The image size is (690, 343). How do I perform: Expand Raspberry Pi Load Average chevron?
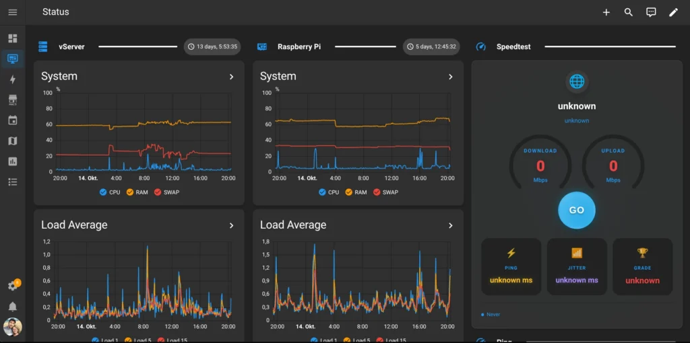(451, 225)
